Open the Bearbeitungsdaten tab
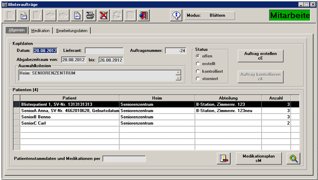318x180 pixels. pyautogui.click(x=72, y=31)
